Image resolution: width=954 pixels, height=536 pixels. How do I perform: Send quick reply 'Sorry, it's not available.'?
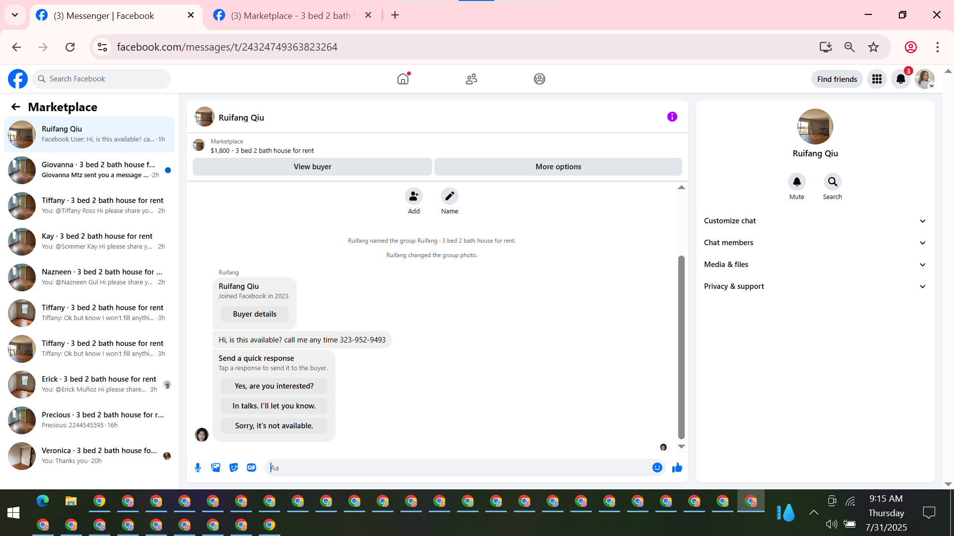tap(274, 426)
